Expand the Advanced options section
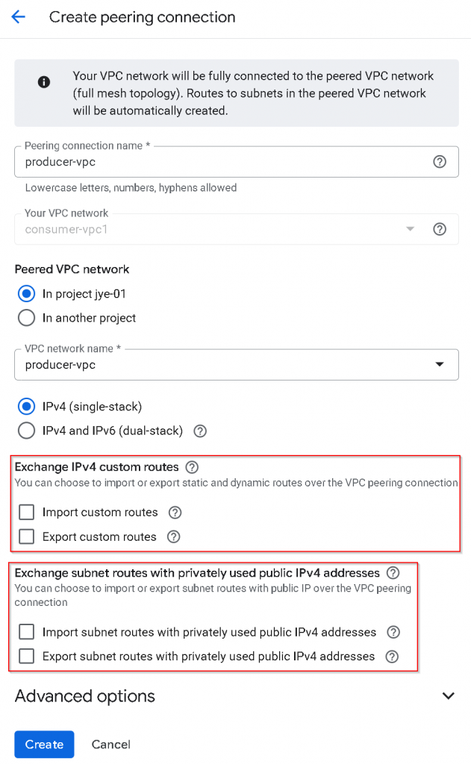The image size is (471, 764). click(448, 696)
